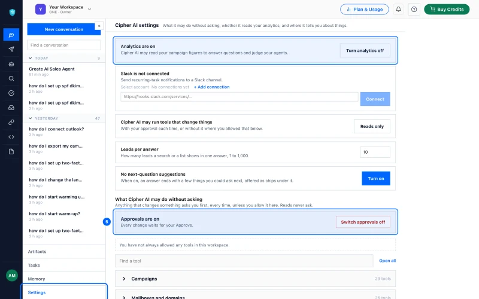Open the Settings section

click(x=64, y=292)
